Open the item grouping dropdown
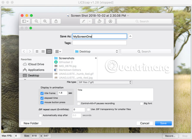Image resolution: width=192 pixels, height=139 pixels. [x=58, y=51]
